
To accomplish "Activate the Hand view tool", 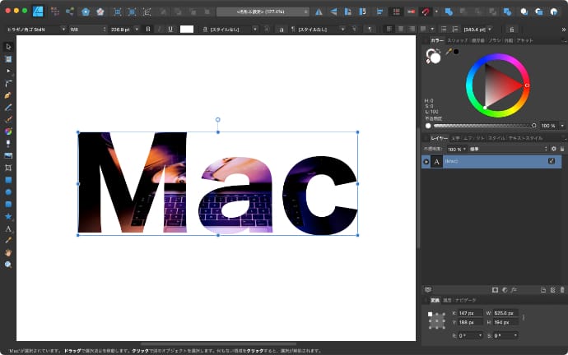I will (x=8, y=252).
